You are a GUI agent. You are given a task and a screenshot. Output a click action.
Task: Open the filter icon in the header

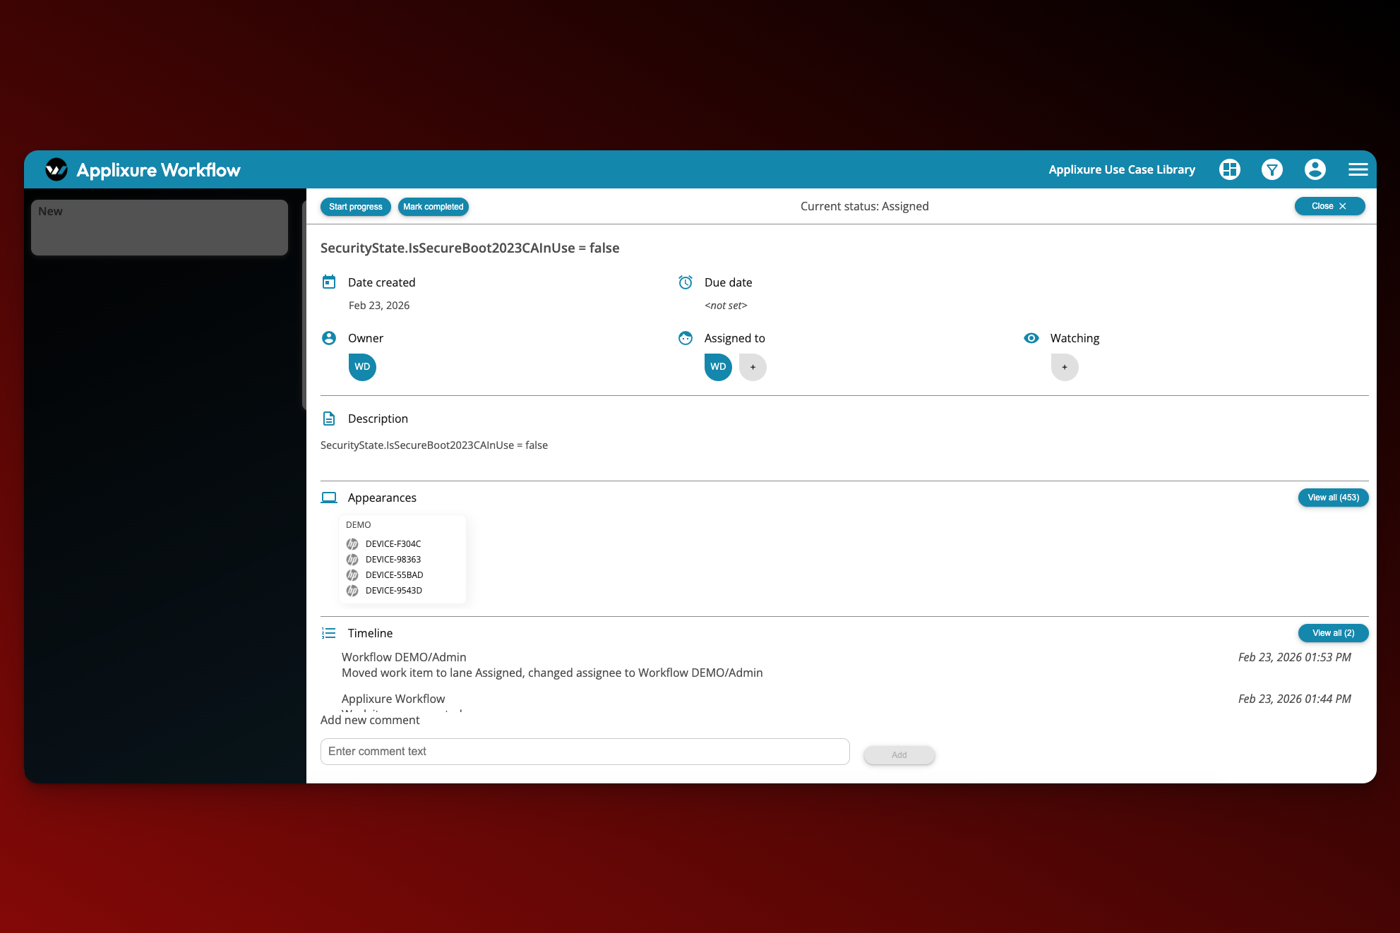point(1272,169)
